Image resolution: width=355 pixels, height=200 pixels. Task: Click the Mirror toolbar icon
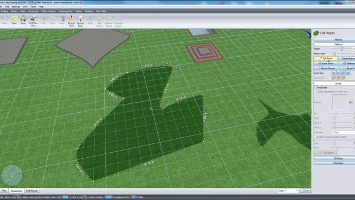(x=90, y=20)
